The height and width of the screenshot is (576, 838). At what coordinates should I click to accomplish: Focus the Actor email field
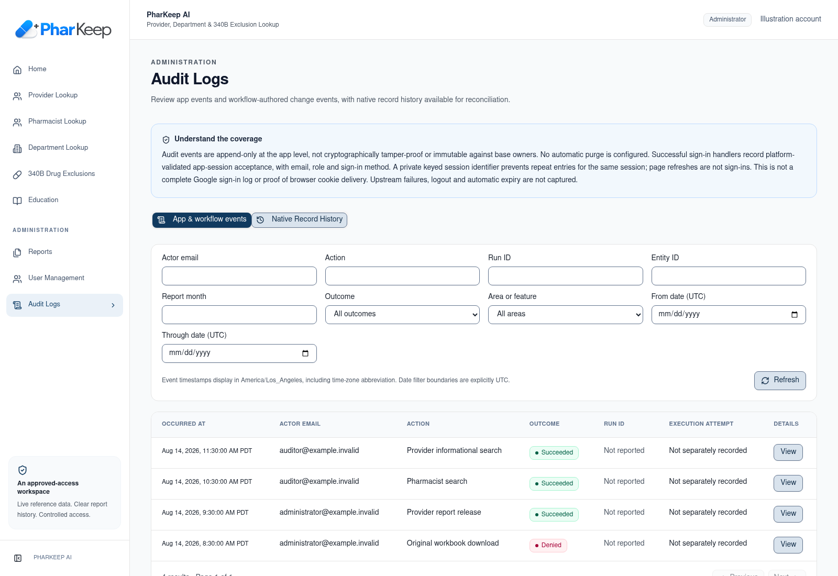point(239,276)
